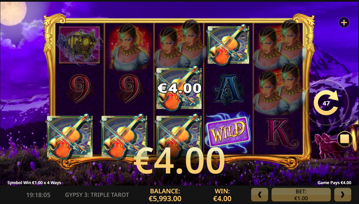This screenshot has width=359, height=204.
Task: Open the BET €1.00 selector
Action: click(x=301, y=194)
